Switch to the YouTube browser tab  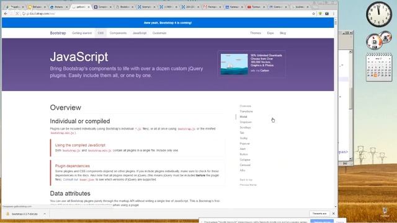pos(256,7)
